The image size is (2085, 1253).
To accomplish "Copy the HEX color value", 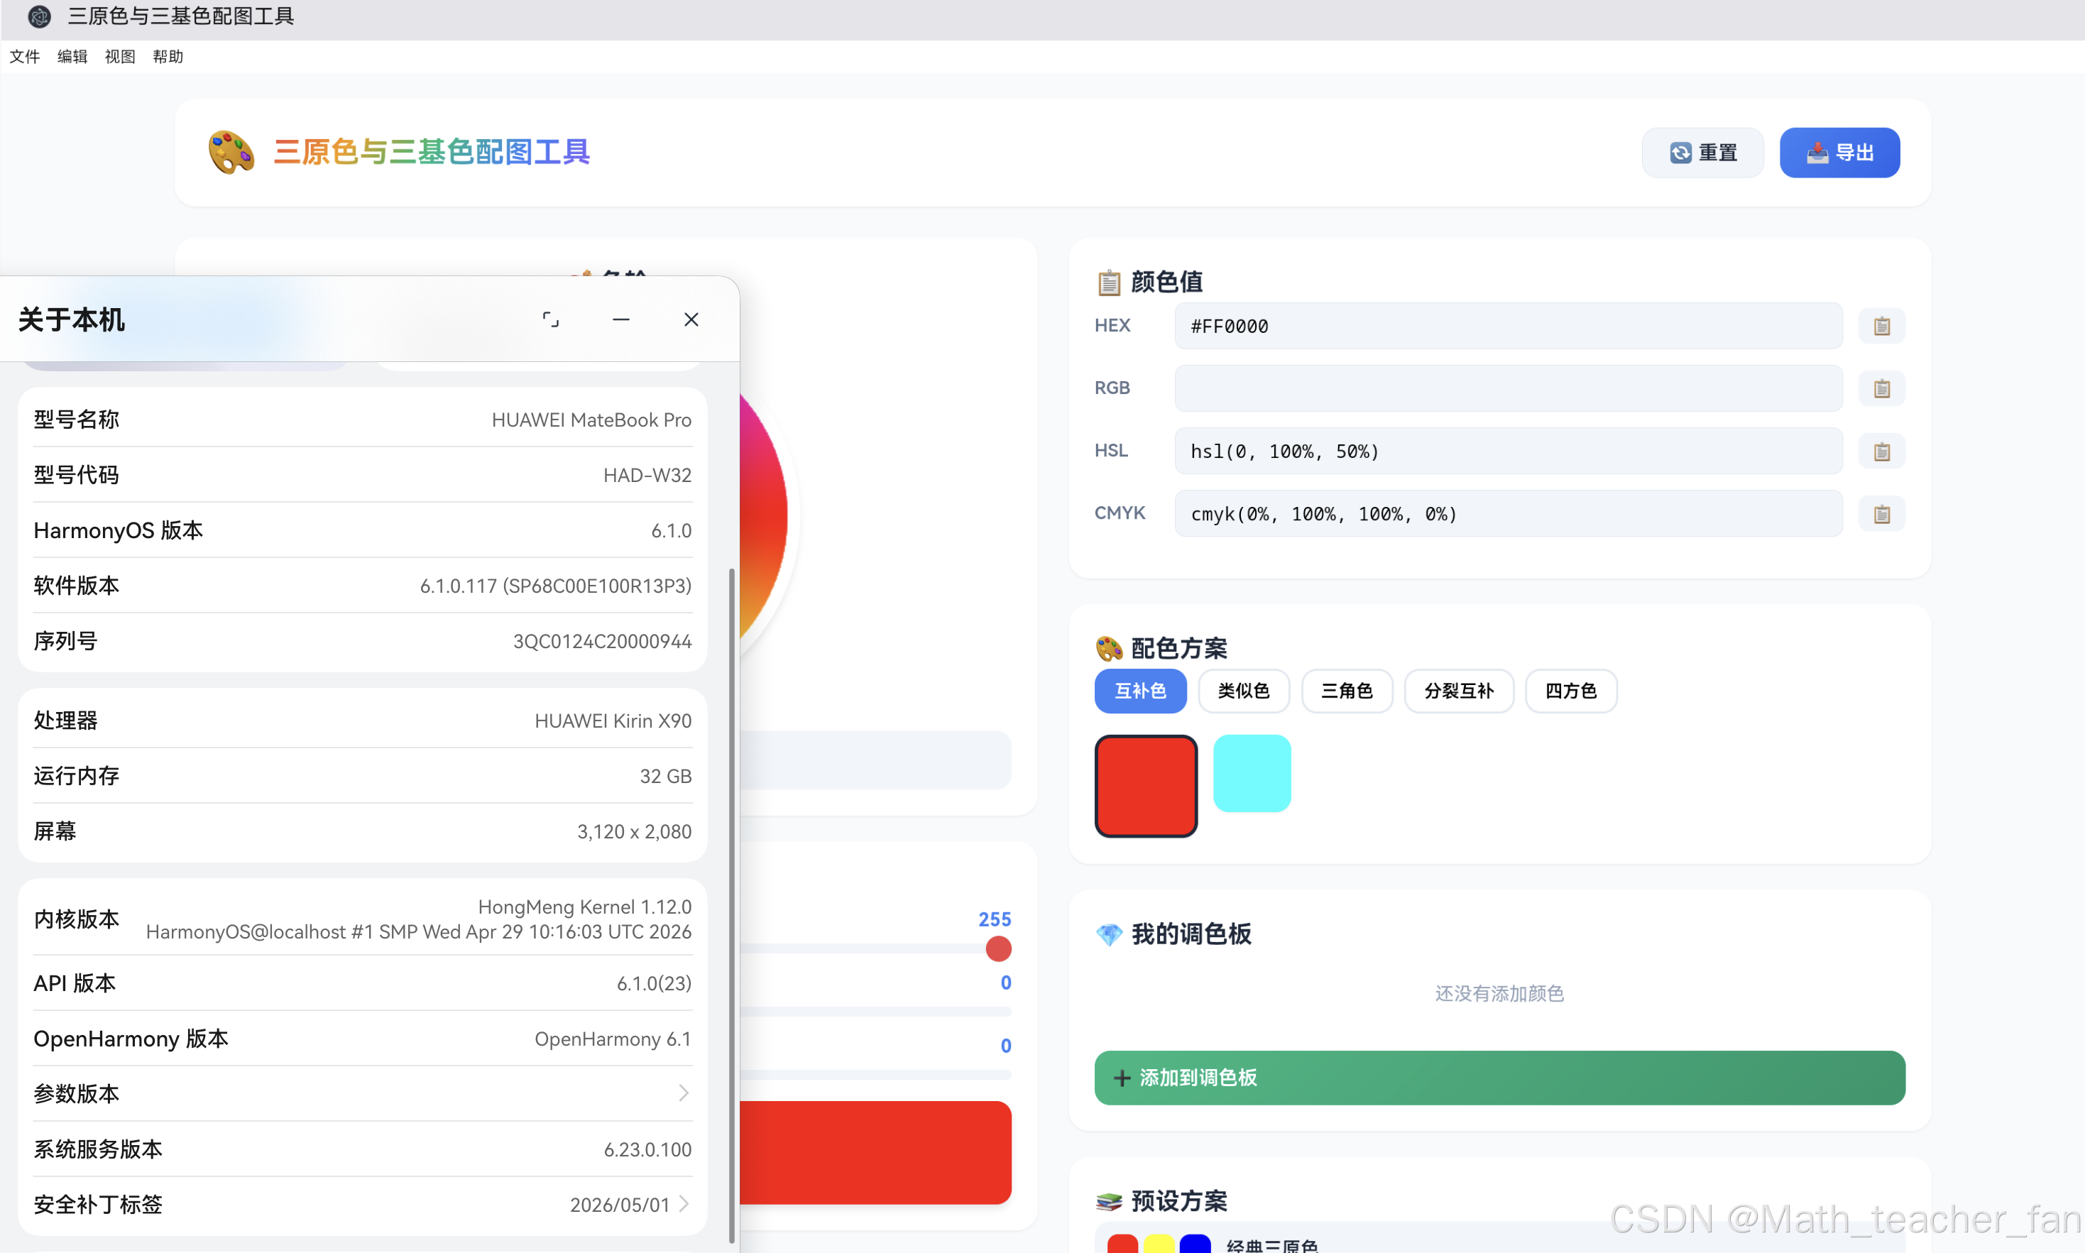I will coord(1881,326).
